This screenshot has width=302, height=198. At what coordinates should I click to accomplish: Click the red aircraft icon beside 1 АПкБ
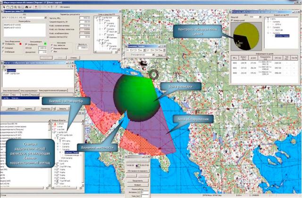(x=55, y=124)
